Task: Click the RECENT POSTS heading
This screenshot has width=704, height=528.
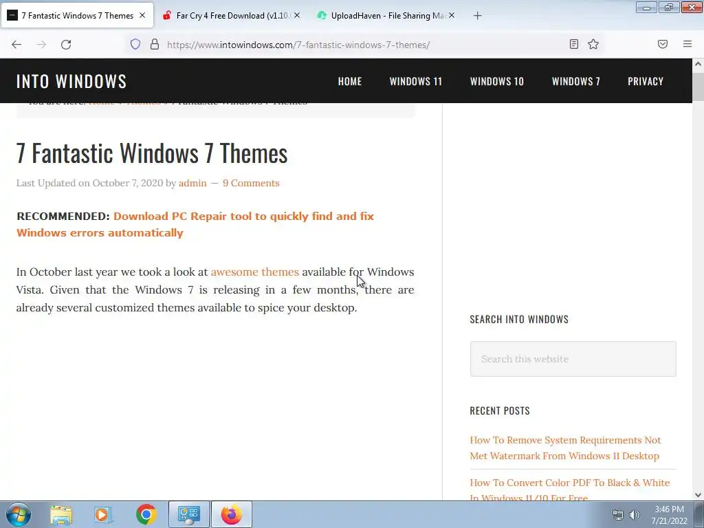Action: 500,411
